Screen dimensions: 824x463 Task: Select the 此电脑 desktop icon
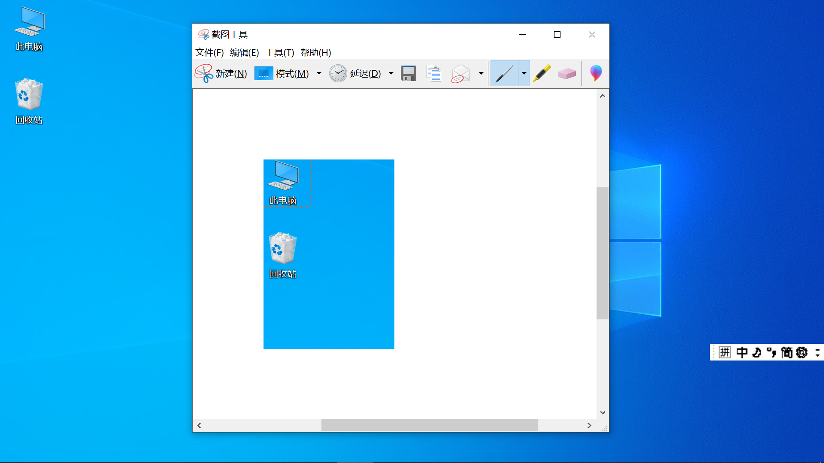(x=29, y=29)
